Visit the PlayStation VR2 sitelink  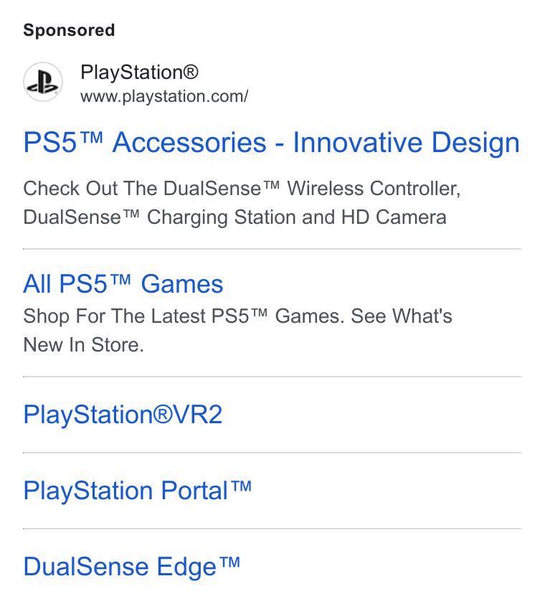pyautogui.click(x=123, y=415)
